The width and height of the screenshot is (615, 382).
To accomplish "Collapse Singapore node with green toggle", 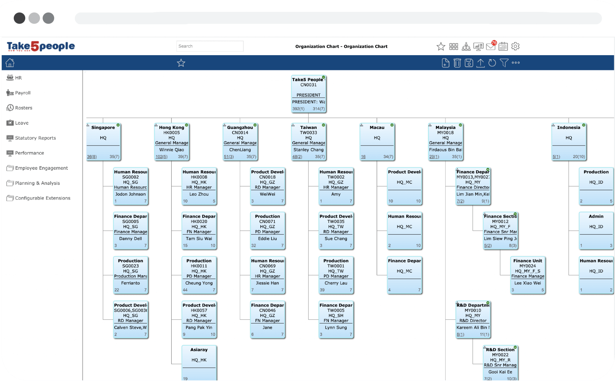I will (x=118, y=125).
